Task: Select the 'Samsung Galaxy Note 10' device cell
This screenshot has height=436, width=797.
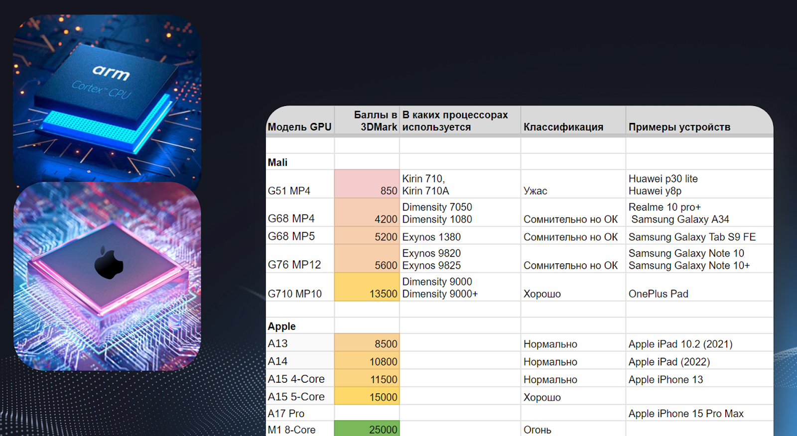Action: click(x=699, y=258)
